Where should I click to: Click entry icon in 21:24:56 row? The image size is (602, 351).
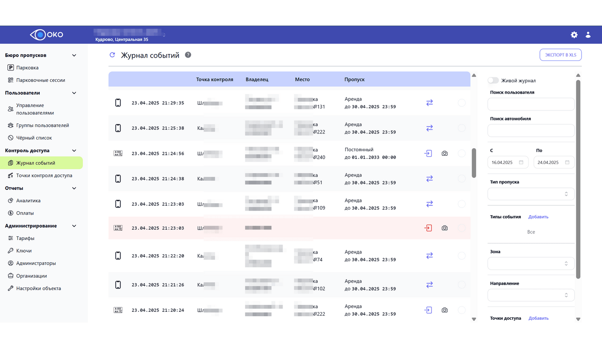[x=428, y=154]
